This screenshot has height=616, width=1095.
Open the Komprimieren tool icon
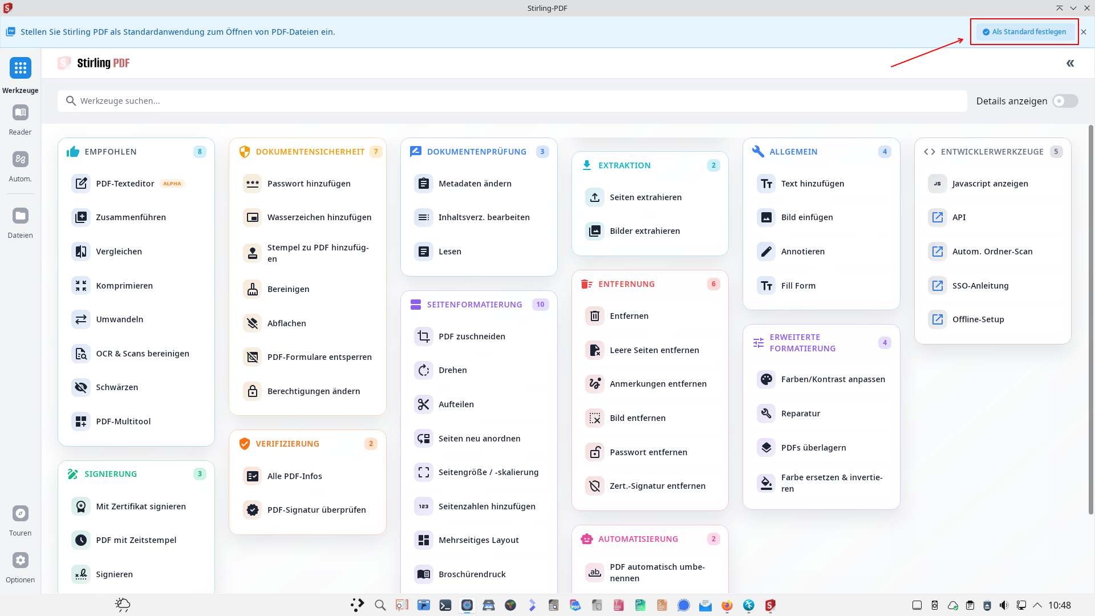pyautogui.click(x=81, y=286)
